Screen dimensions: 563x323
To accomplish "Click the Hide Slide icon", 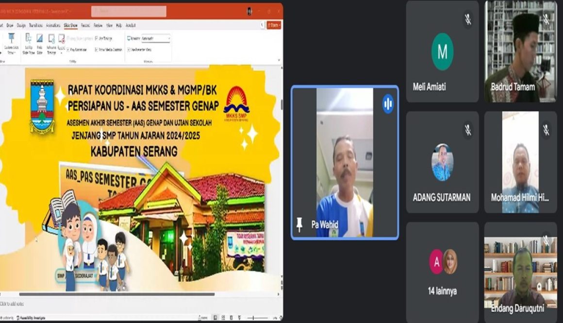I will 39,44.
